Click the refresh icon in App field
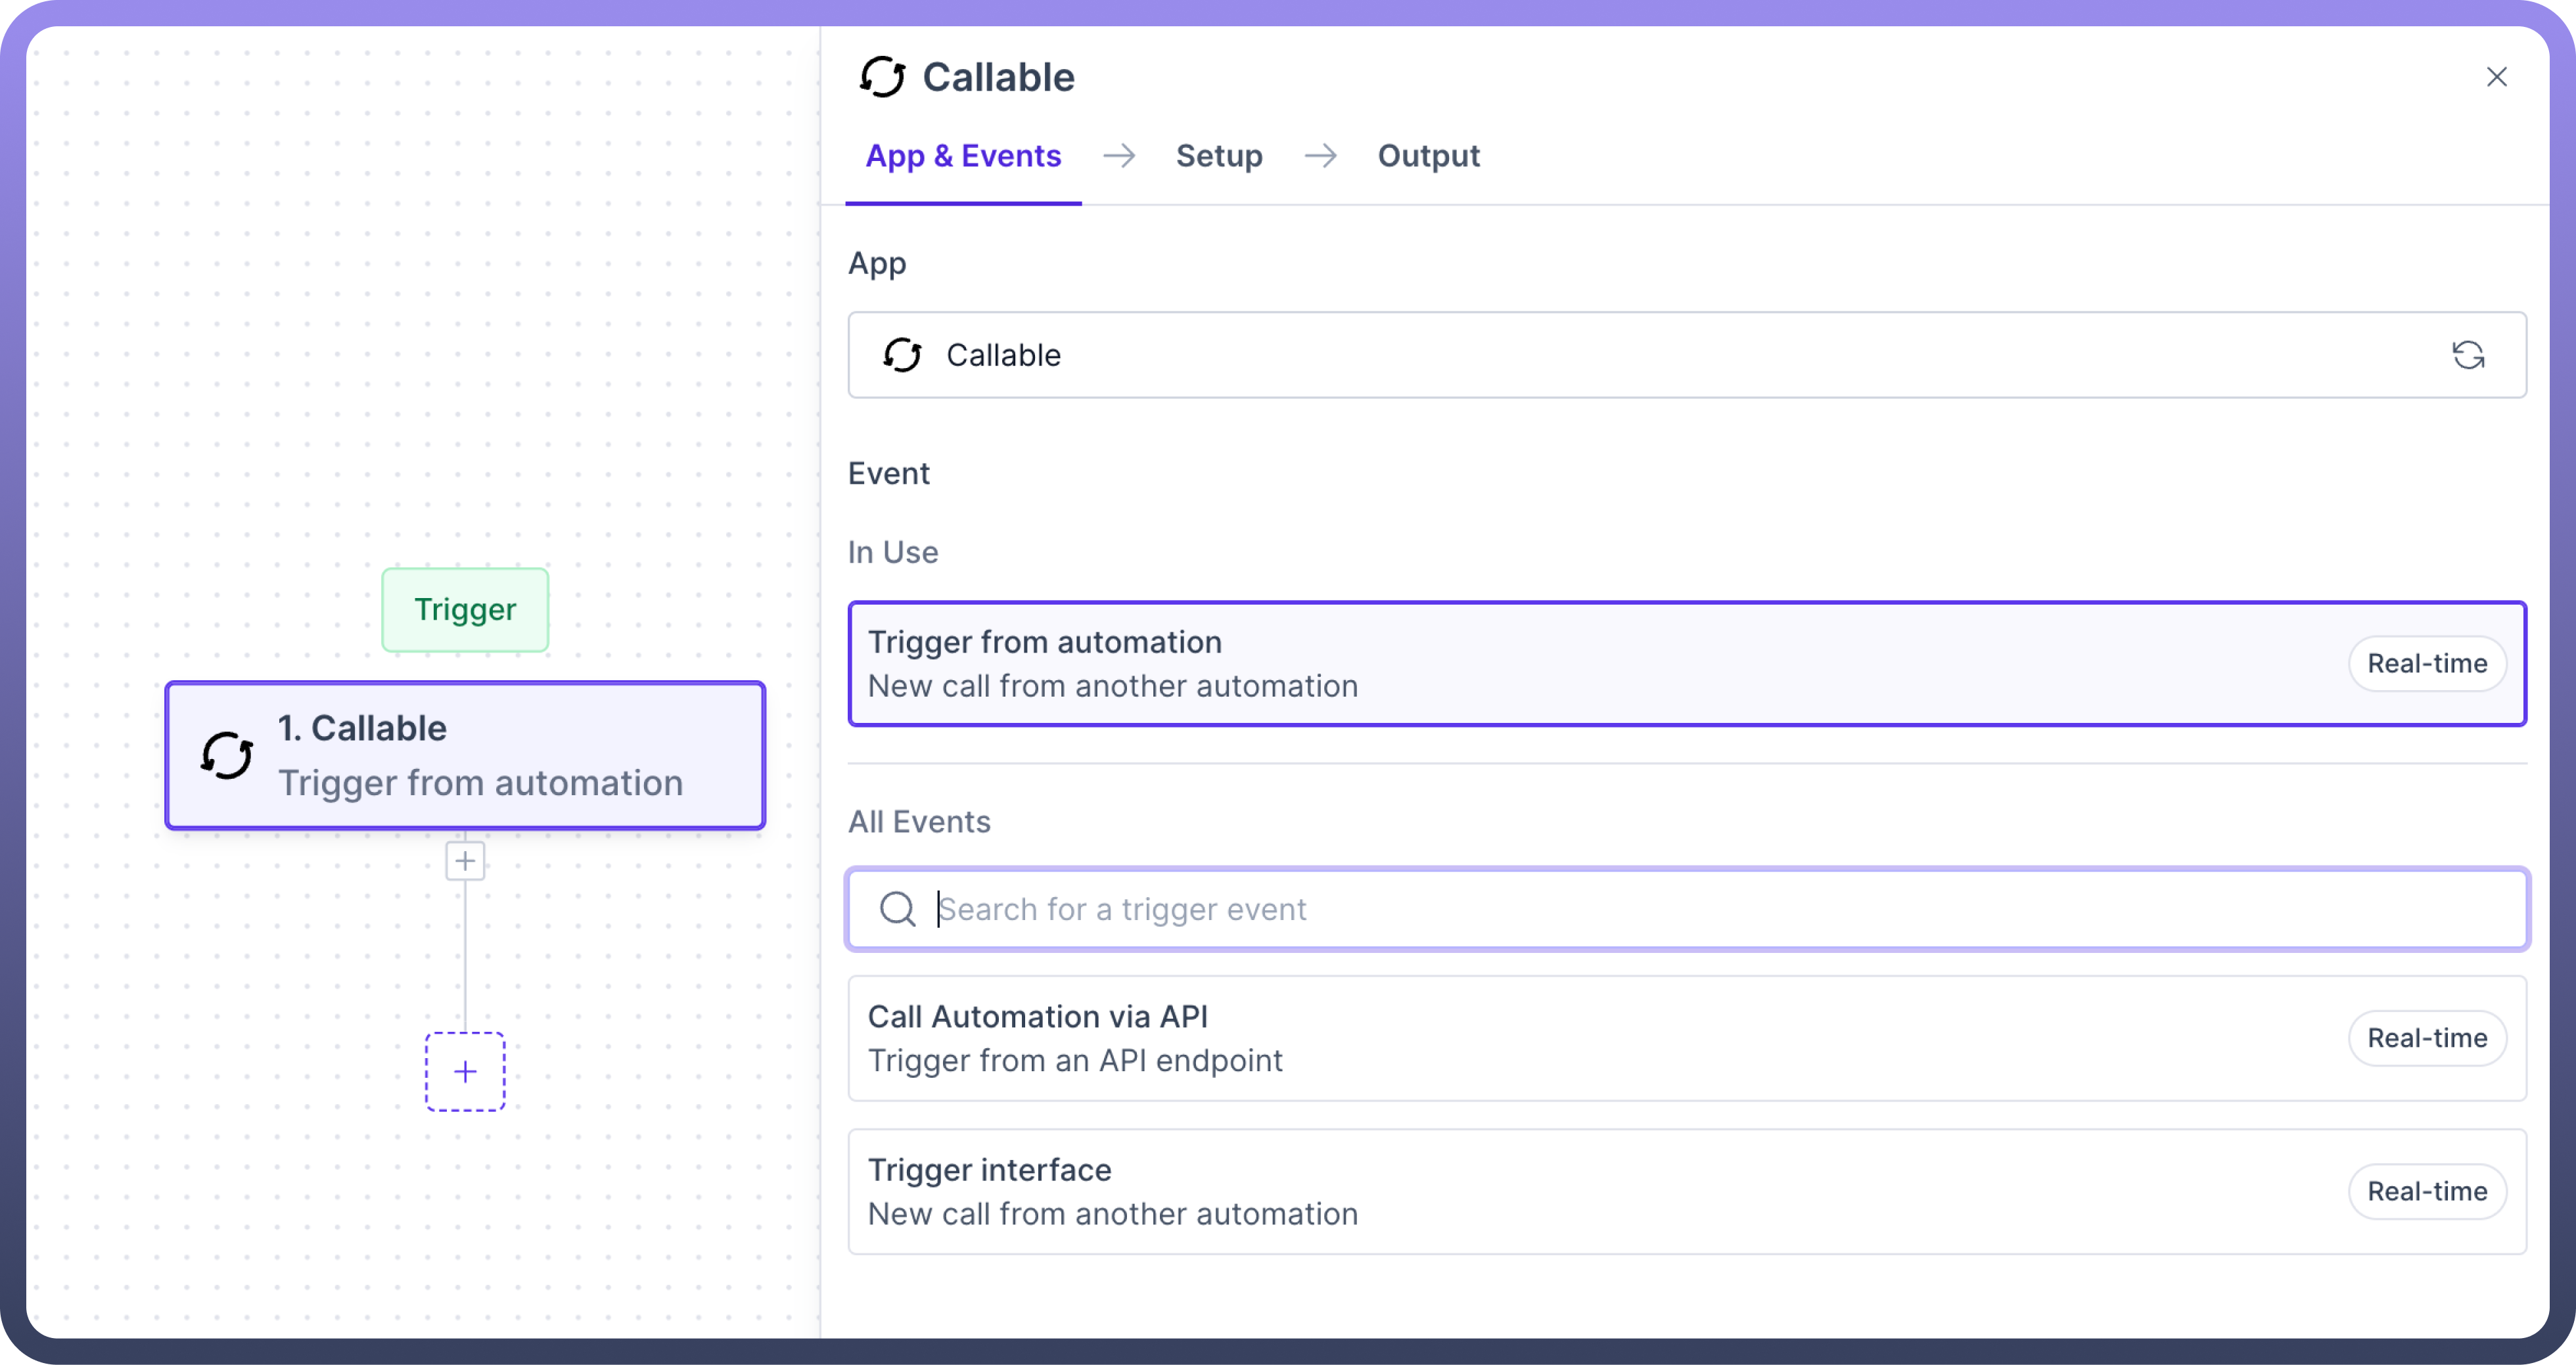 click(x=2468, y=355)
